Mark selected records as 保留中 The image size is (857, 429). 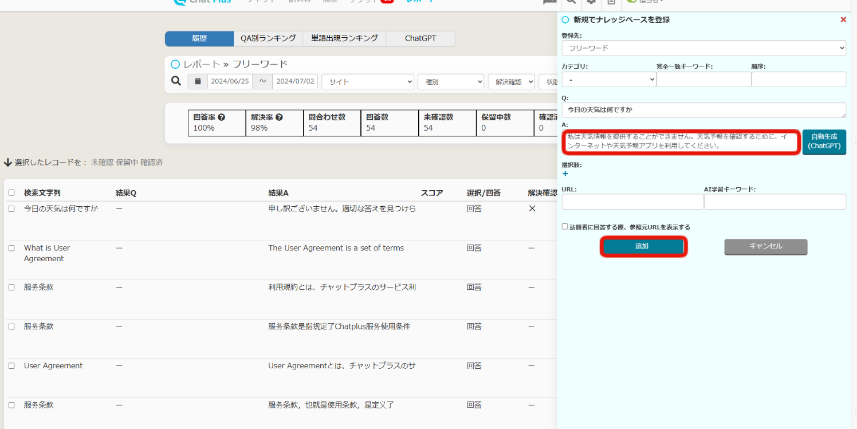point(127,163)
